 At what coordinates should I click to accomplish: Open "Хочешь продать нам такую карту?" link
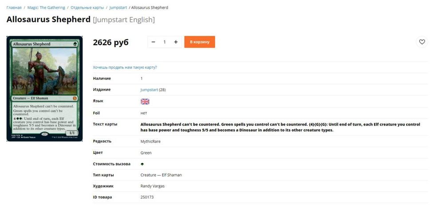pos(125,67)
